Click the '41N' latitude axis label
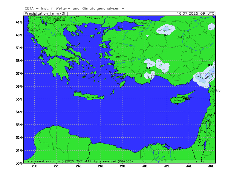This screenshot has height=179, width=239. [x=19, y=22]
